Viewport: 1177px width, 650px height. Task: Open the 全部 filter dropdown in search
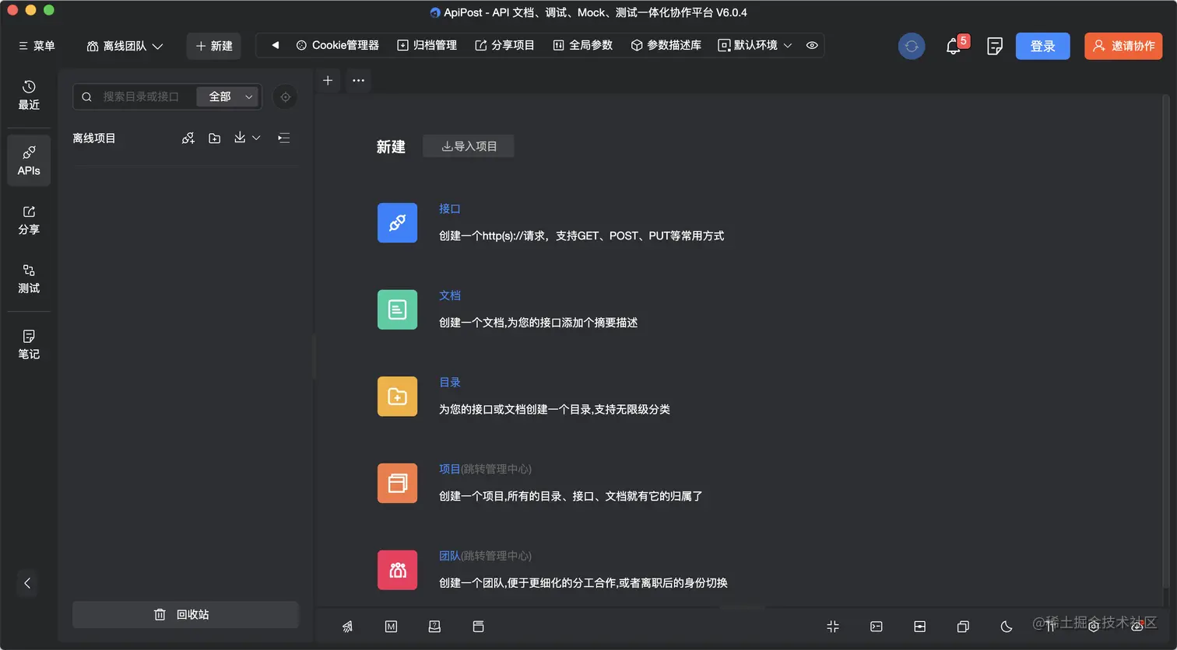point(227,96)
